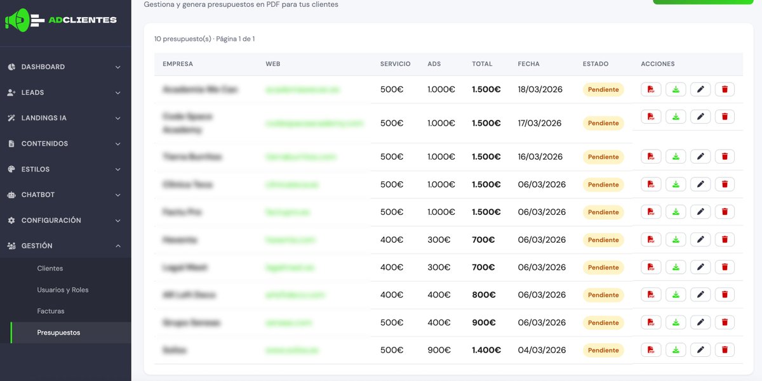The image size is (762, 381).
Task: Click the ESTADO column header
Action: 596,64
